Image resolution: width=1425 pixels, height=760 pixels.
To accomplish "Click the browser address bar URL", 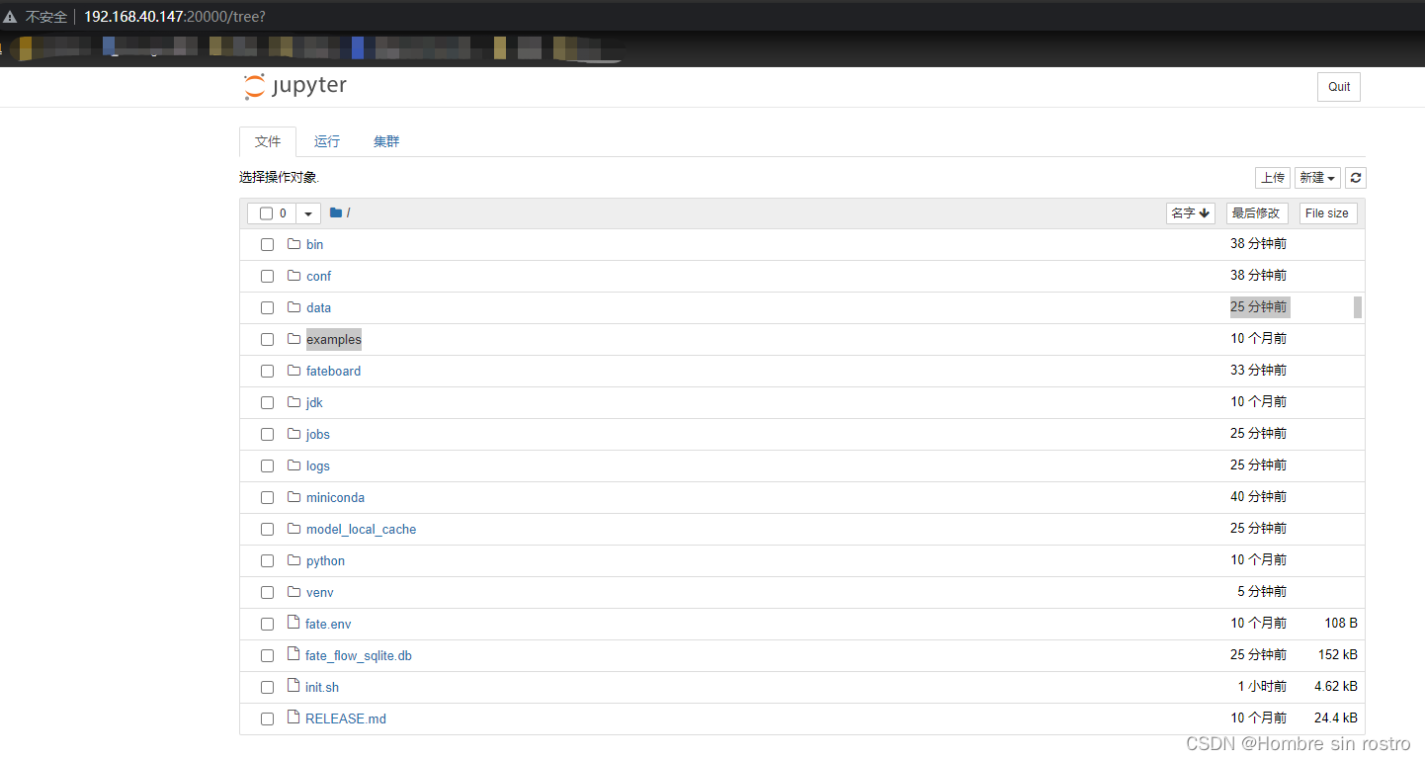I will [175, 17].
